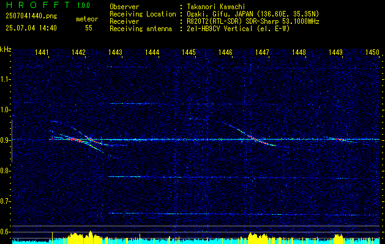The width and height of the screenshot is (385, 244).
Task: Select the location text Ogaki, Gifu, JAPAN
Action: (x=221, y=14)
